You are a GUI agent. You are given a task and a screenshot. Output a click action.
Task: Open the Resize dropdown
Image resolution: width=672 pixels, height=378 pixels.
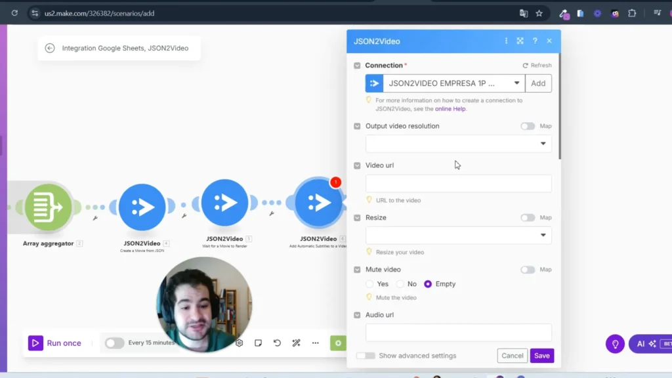pyautogui.click(x=458, y=235)
